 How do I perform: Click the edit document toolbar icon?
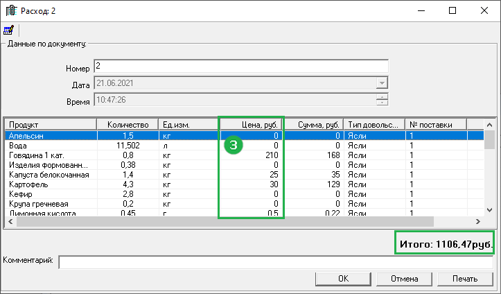pos(9,31)
